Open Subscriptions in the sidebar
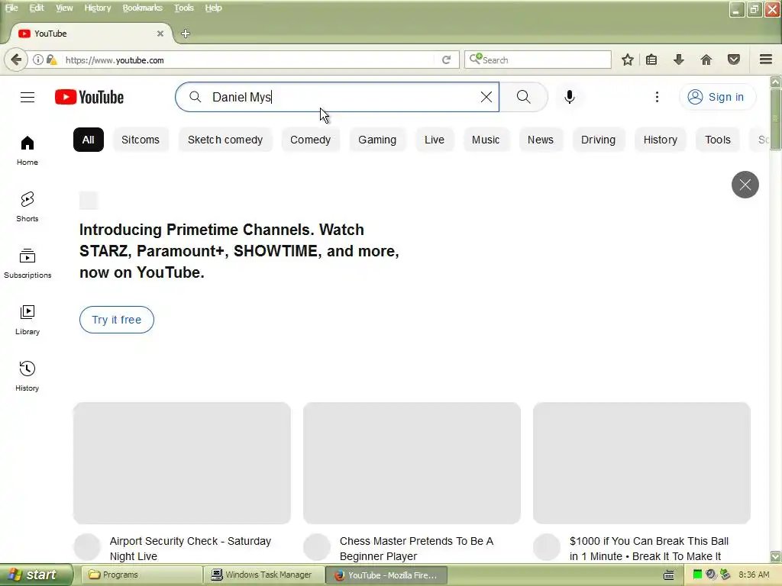Image resolution: width=782 pixels, height=586 pixels. tap(27, 263)
